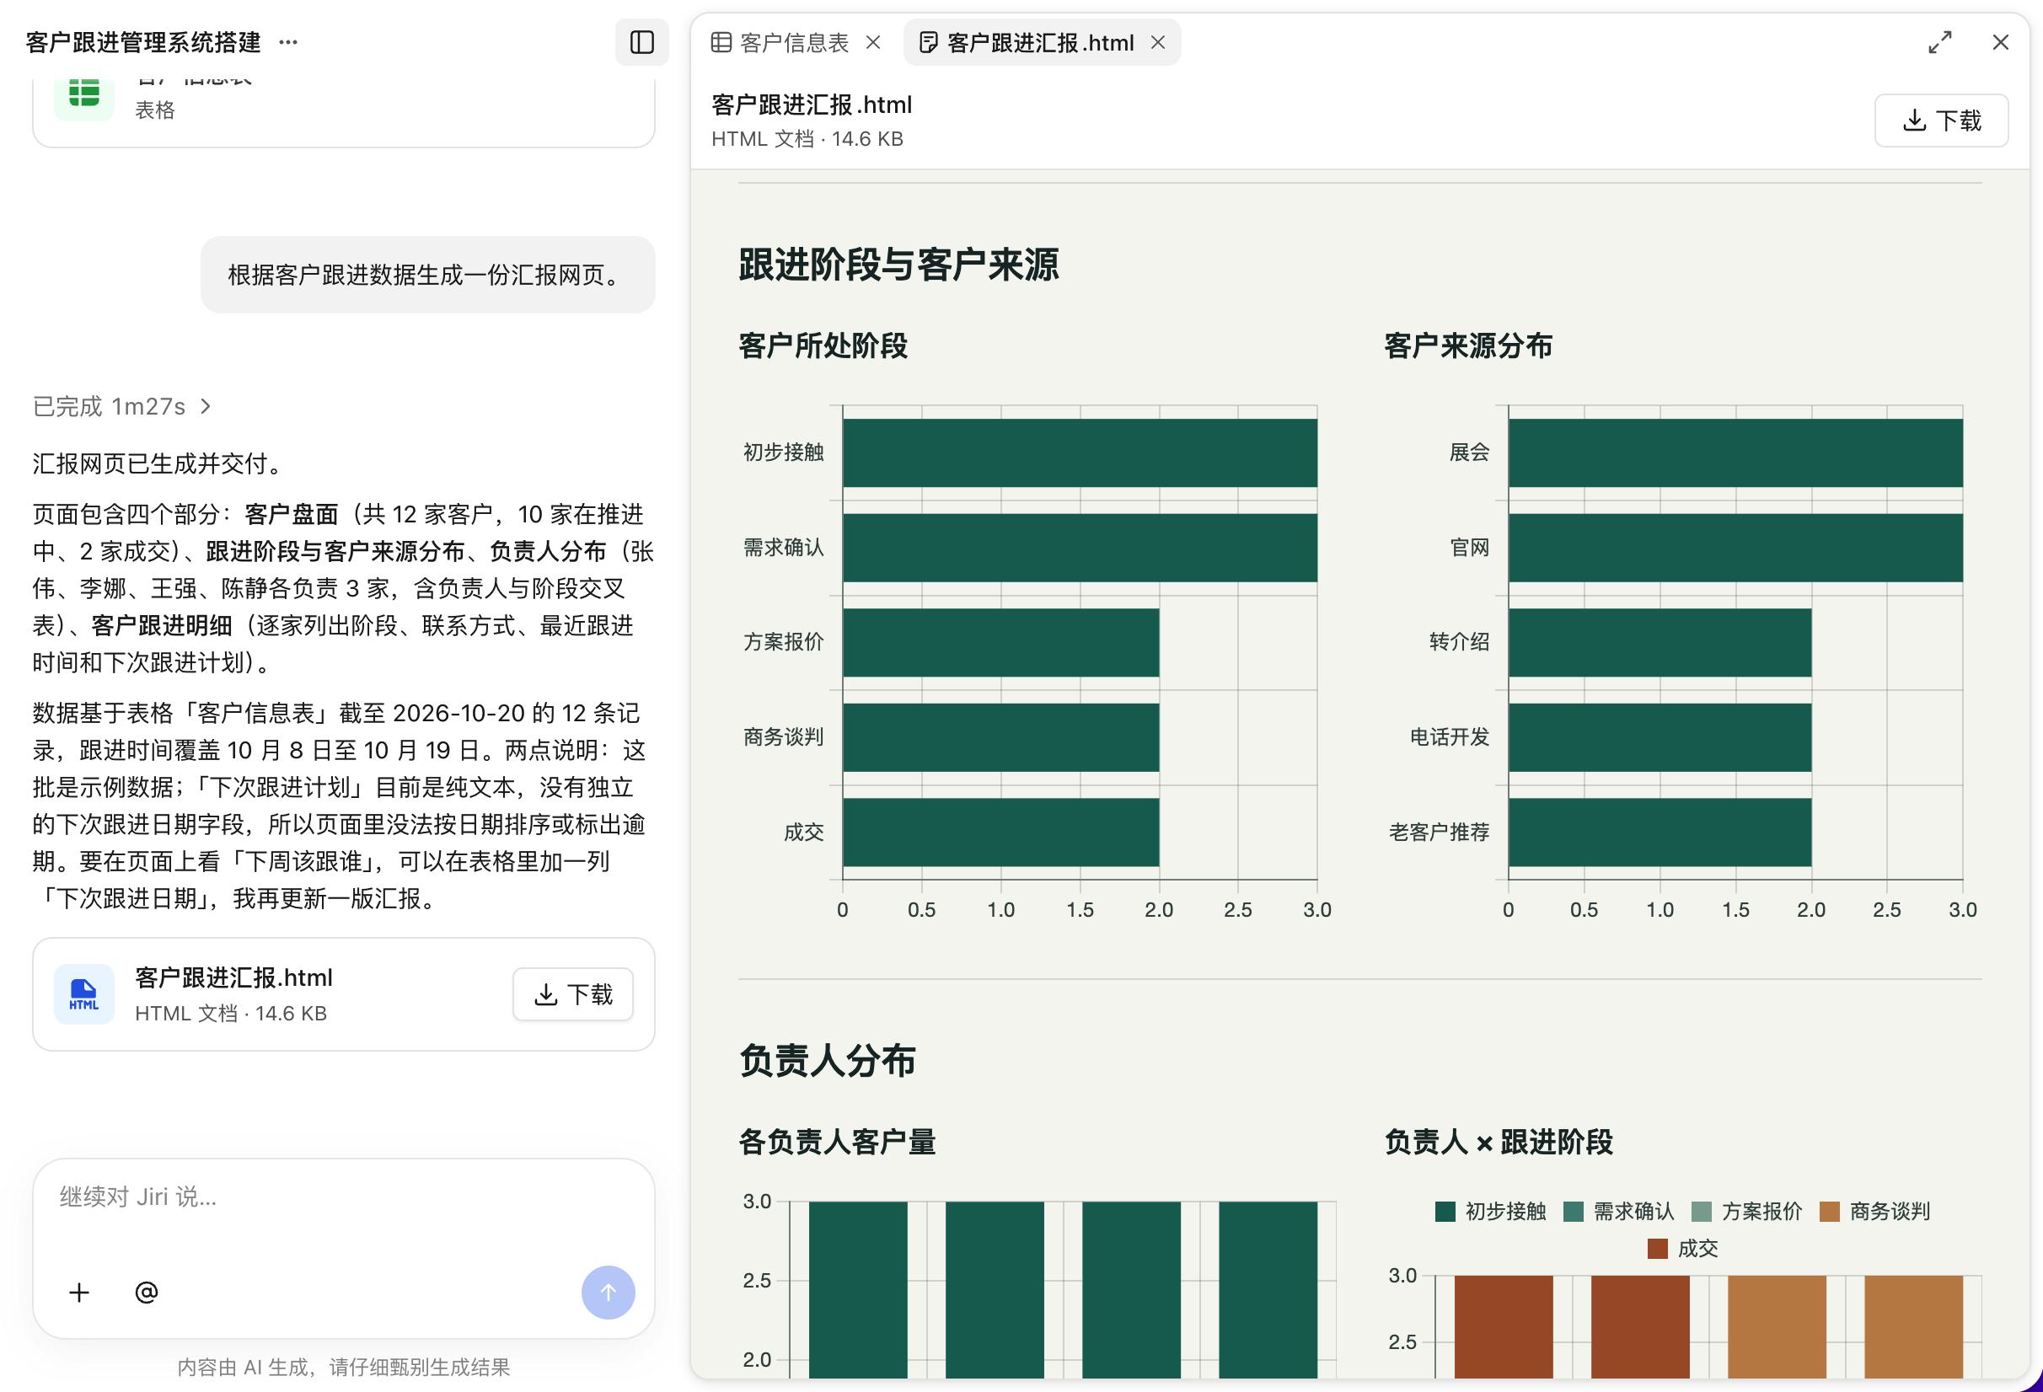The height and width of the screenshot is (1392, 2043).
Task: Click the 各负责人客户量 chart title
Action: [837, 1142]
